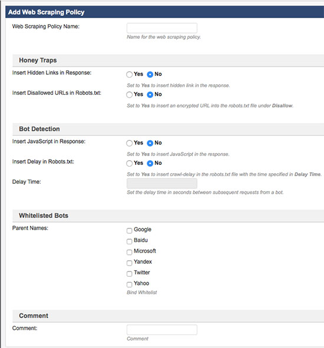The height and width of the screenshot is (348, 324).
Task: Select No for Insert Hidden Links in Response
Action: [150, 74]
